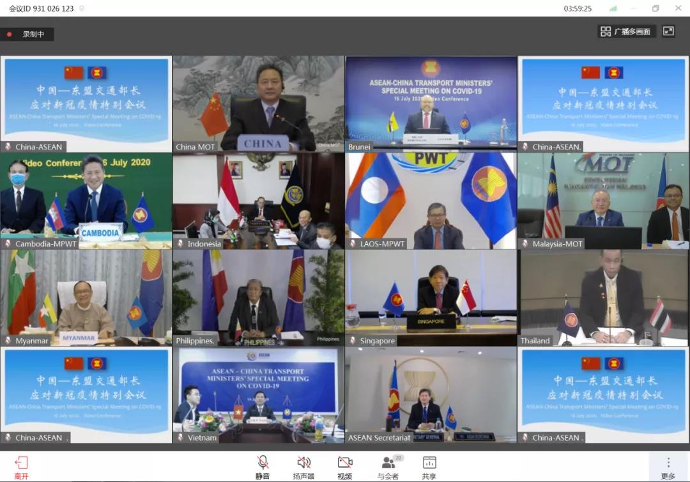This screenshot has width=690, height=482.
Task: Open the participants list
Action: pyautogui.click(x=388, y=463)
